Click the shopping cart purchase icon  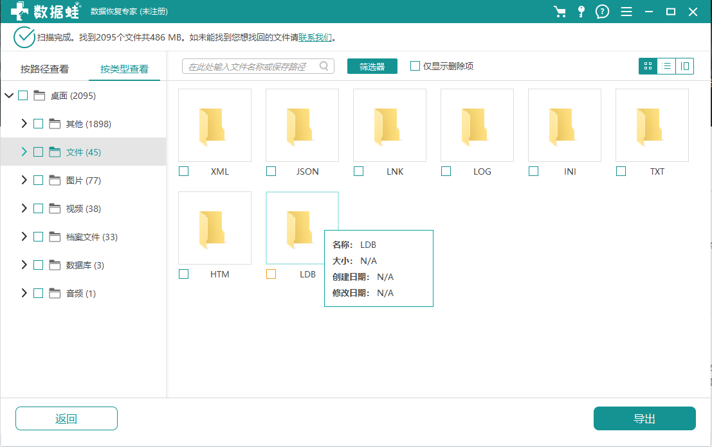pyautogui.click(x=560, y=12)
